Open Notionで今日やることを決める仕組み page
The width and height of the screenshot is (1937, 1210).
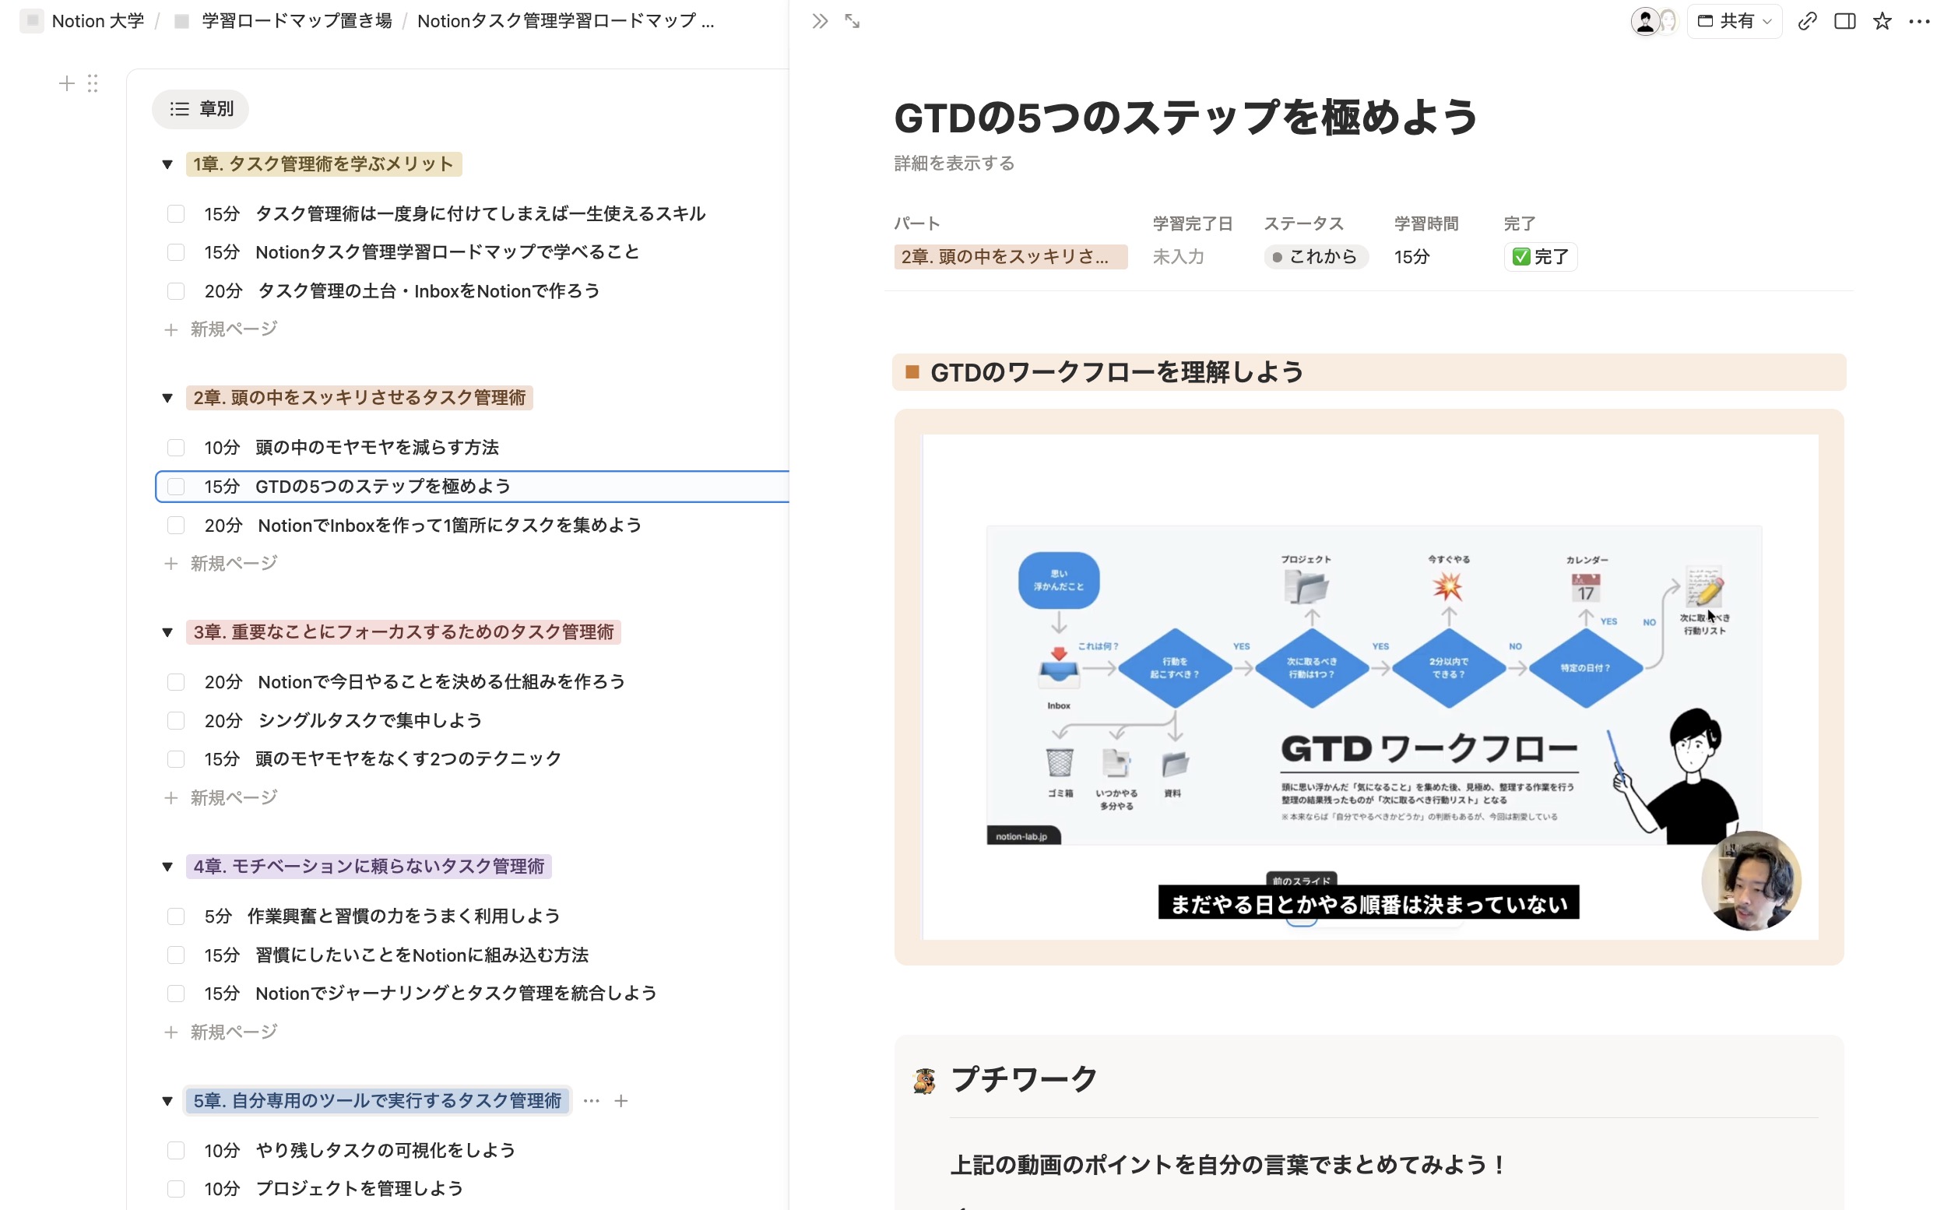pyautogui.click(x=441, y=682)
